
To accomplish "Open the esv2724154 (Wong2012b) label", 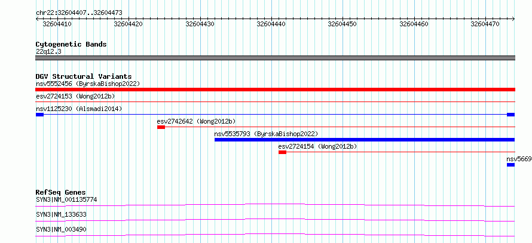I will tap(317, 146).
